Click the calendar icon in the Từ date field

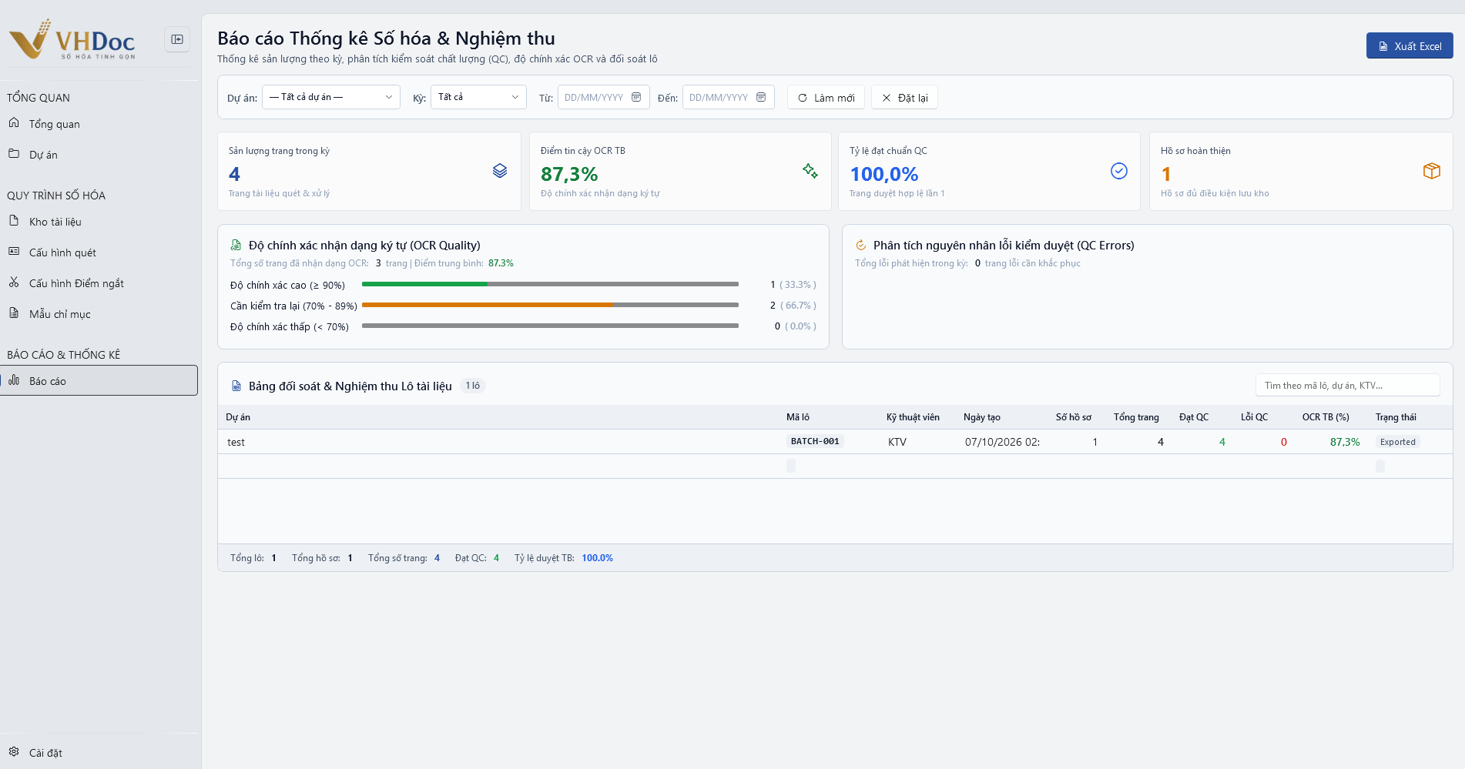(636, 97)
